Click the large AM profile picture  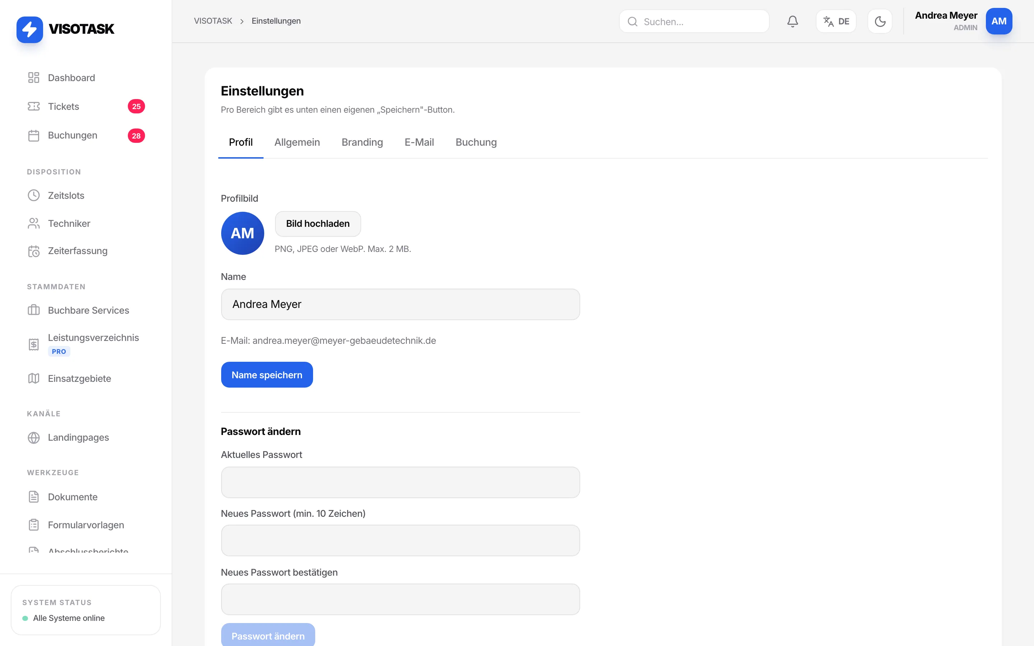click(243, 233)
